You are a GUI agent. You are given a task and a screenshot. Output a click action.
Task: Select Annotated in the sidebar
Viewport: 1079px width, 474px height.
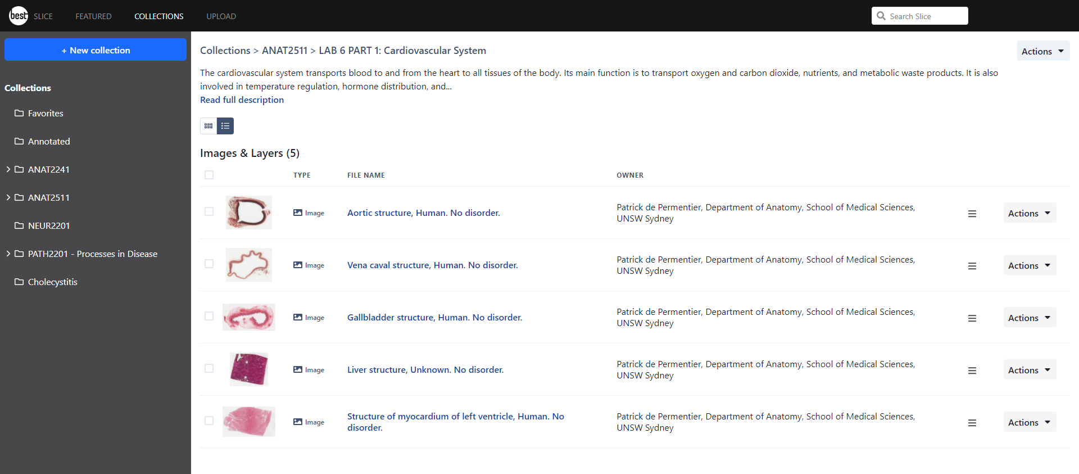(x=49, y=141)
